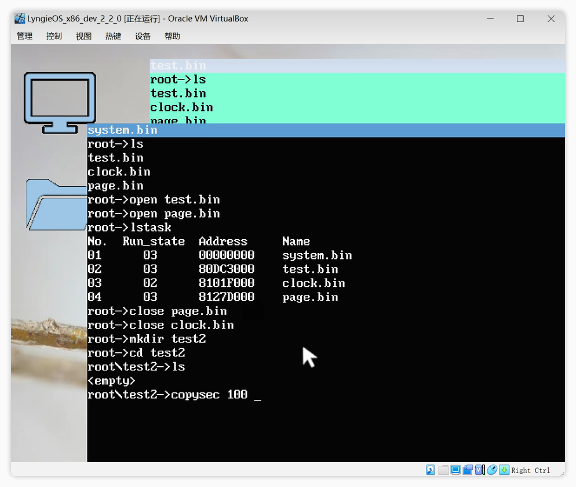Click the display monitor status icon
The width and height of the screenshot is (576, 487).
455,470
